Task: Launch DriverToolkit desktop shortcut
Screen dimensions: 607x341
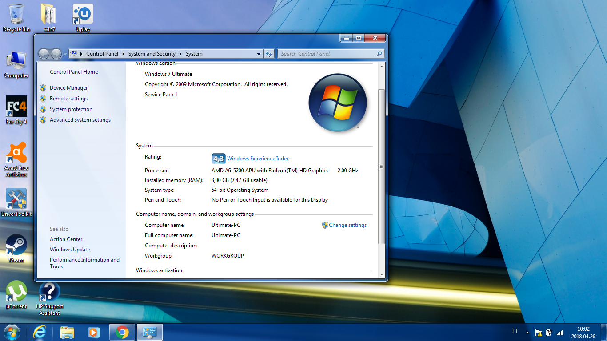Action: (x=16, y=202)
